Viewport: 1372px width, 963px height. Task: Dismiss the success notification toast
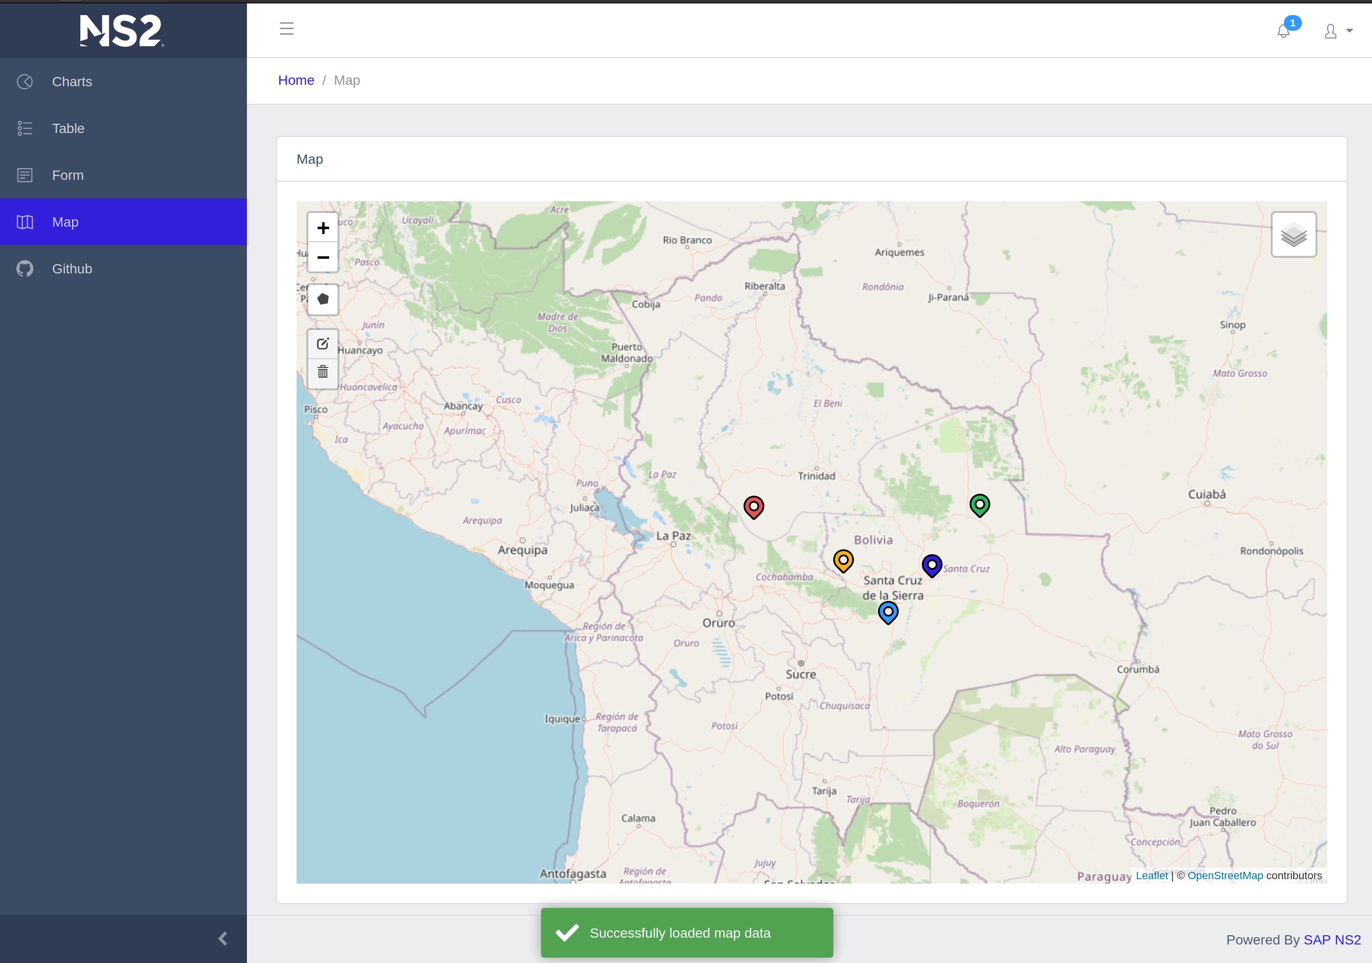687,932
